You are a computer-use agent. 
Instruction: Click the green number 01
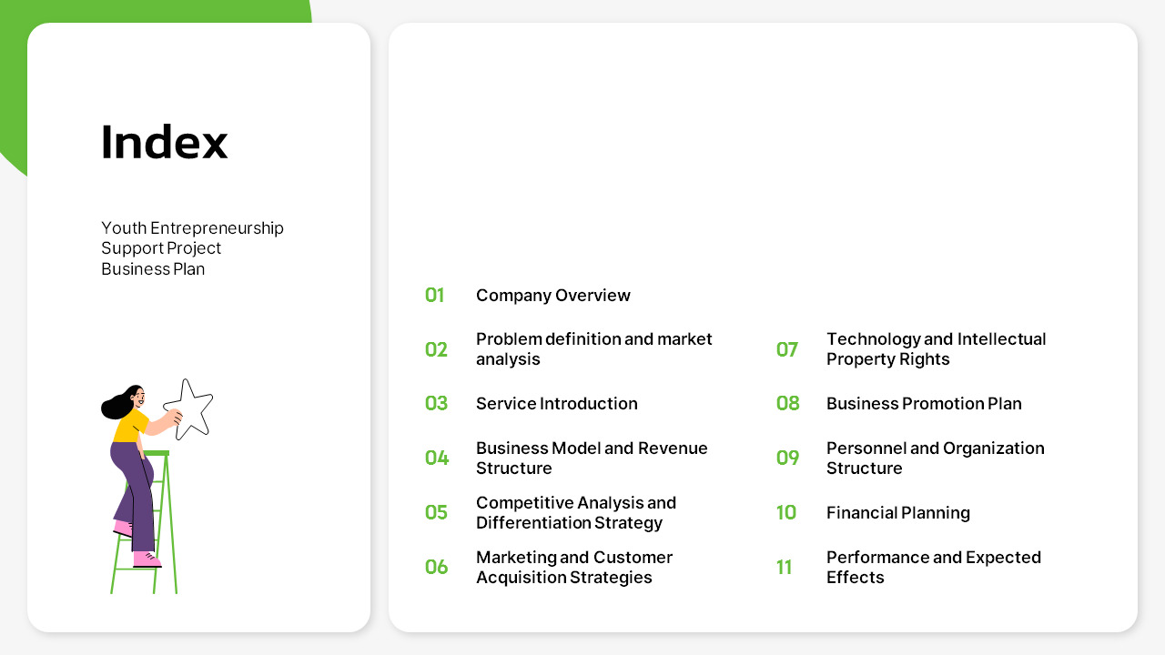[x=434, y=295]
